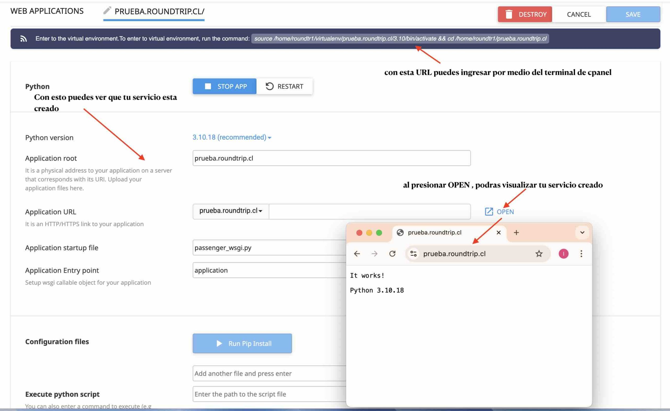
Task: Click the Application root input field
Action: [x=332, y=158]
